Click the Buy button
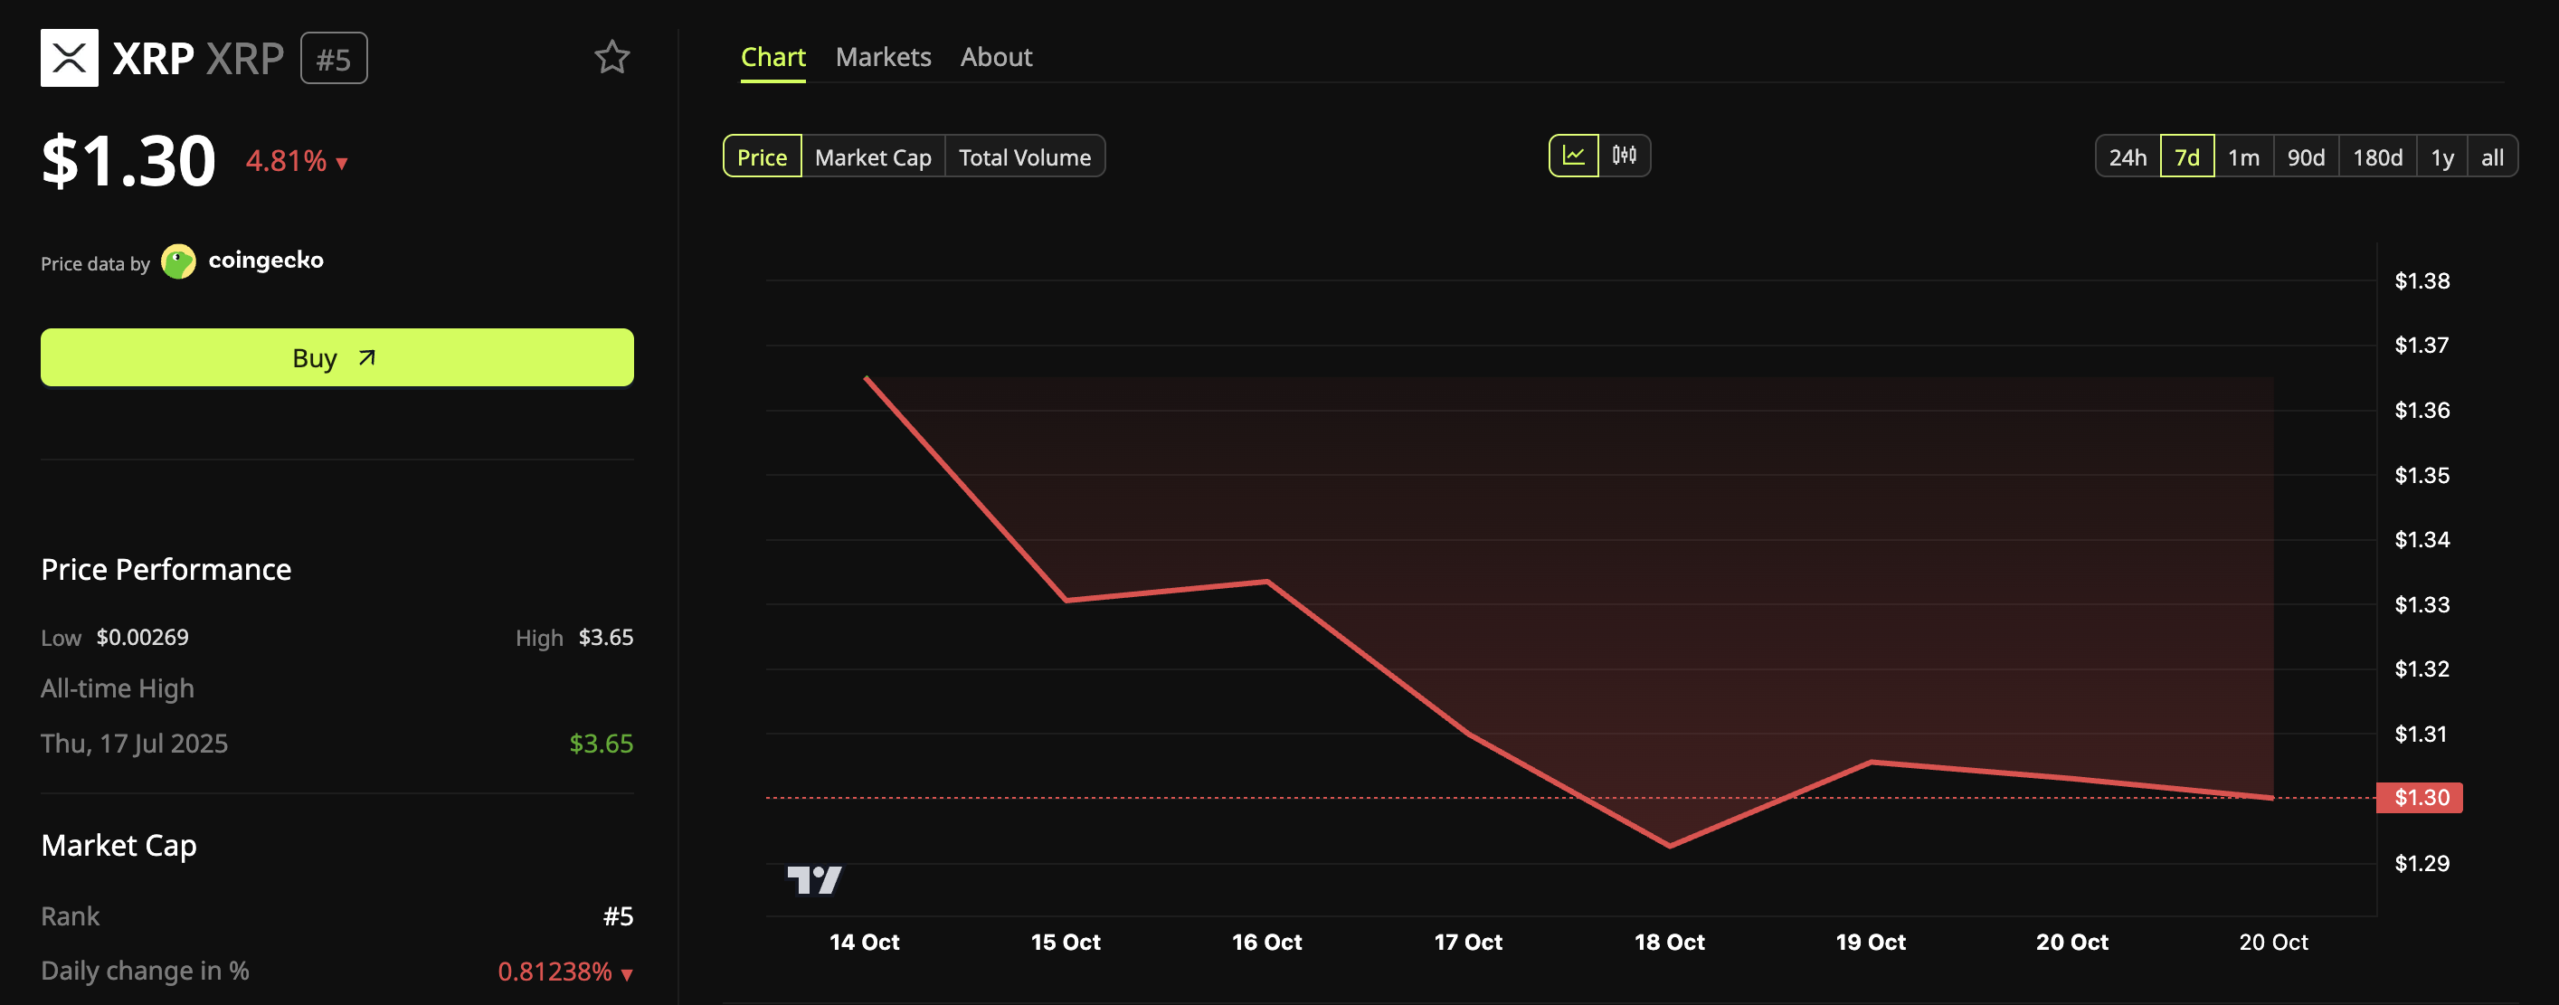Screen dimensions: 2559x1005 click(x=336, y=357)
